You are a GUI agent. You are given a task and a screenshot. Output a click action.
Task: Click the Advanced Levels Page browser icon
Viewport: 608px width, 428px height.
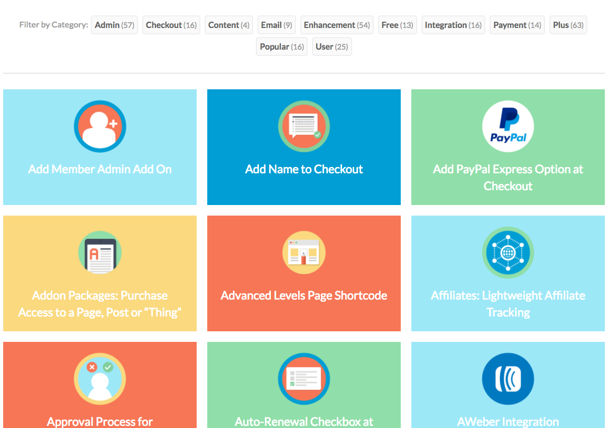coord(304,253)
